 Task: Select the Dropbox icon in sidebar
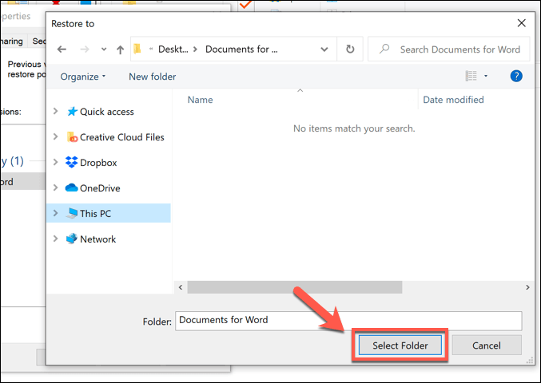(71, 162)
